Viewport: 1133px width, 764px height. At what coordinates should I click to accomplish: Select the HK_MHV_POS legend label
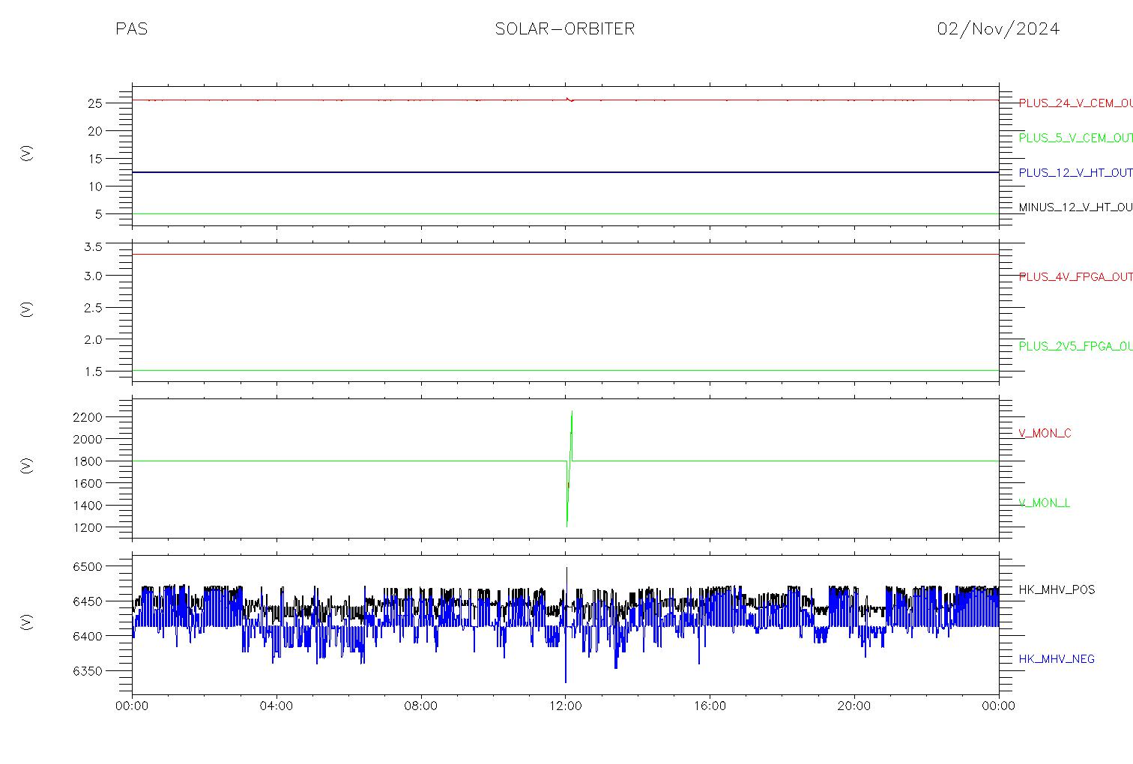(1057, 589)
